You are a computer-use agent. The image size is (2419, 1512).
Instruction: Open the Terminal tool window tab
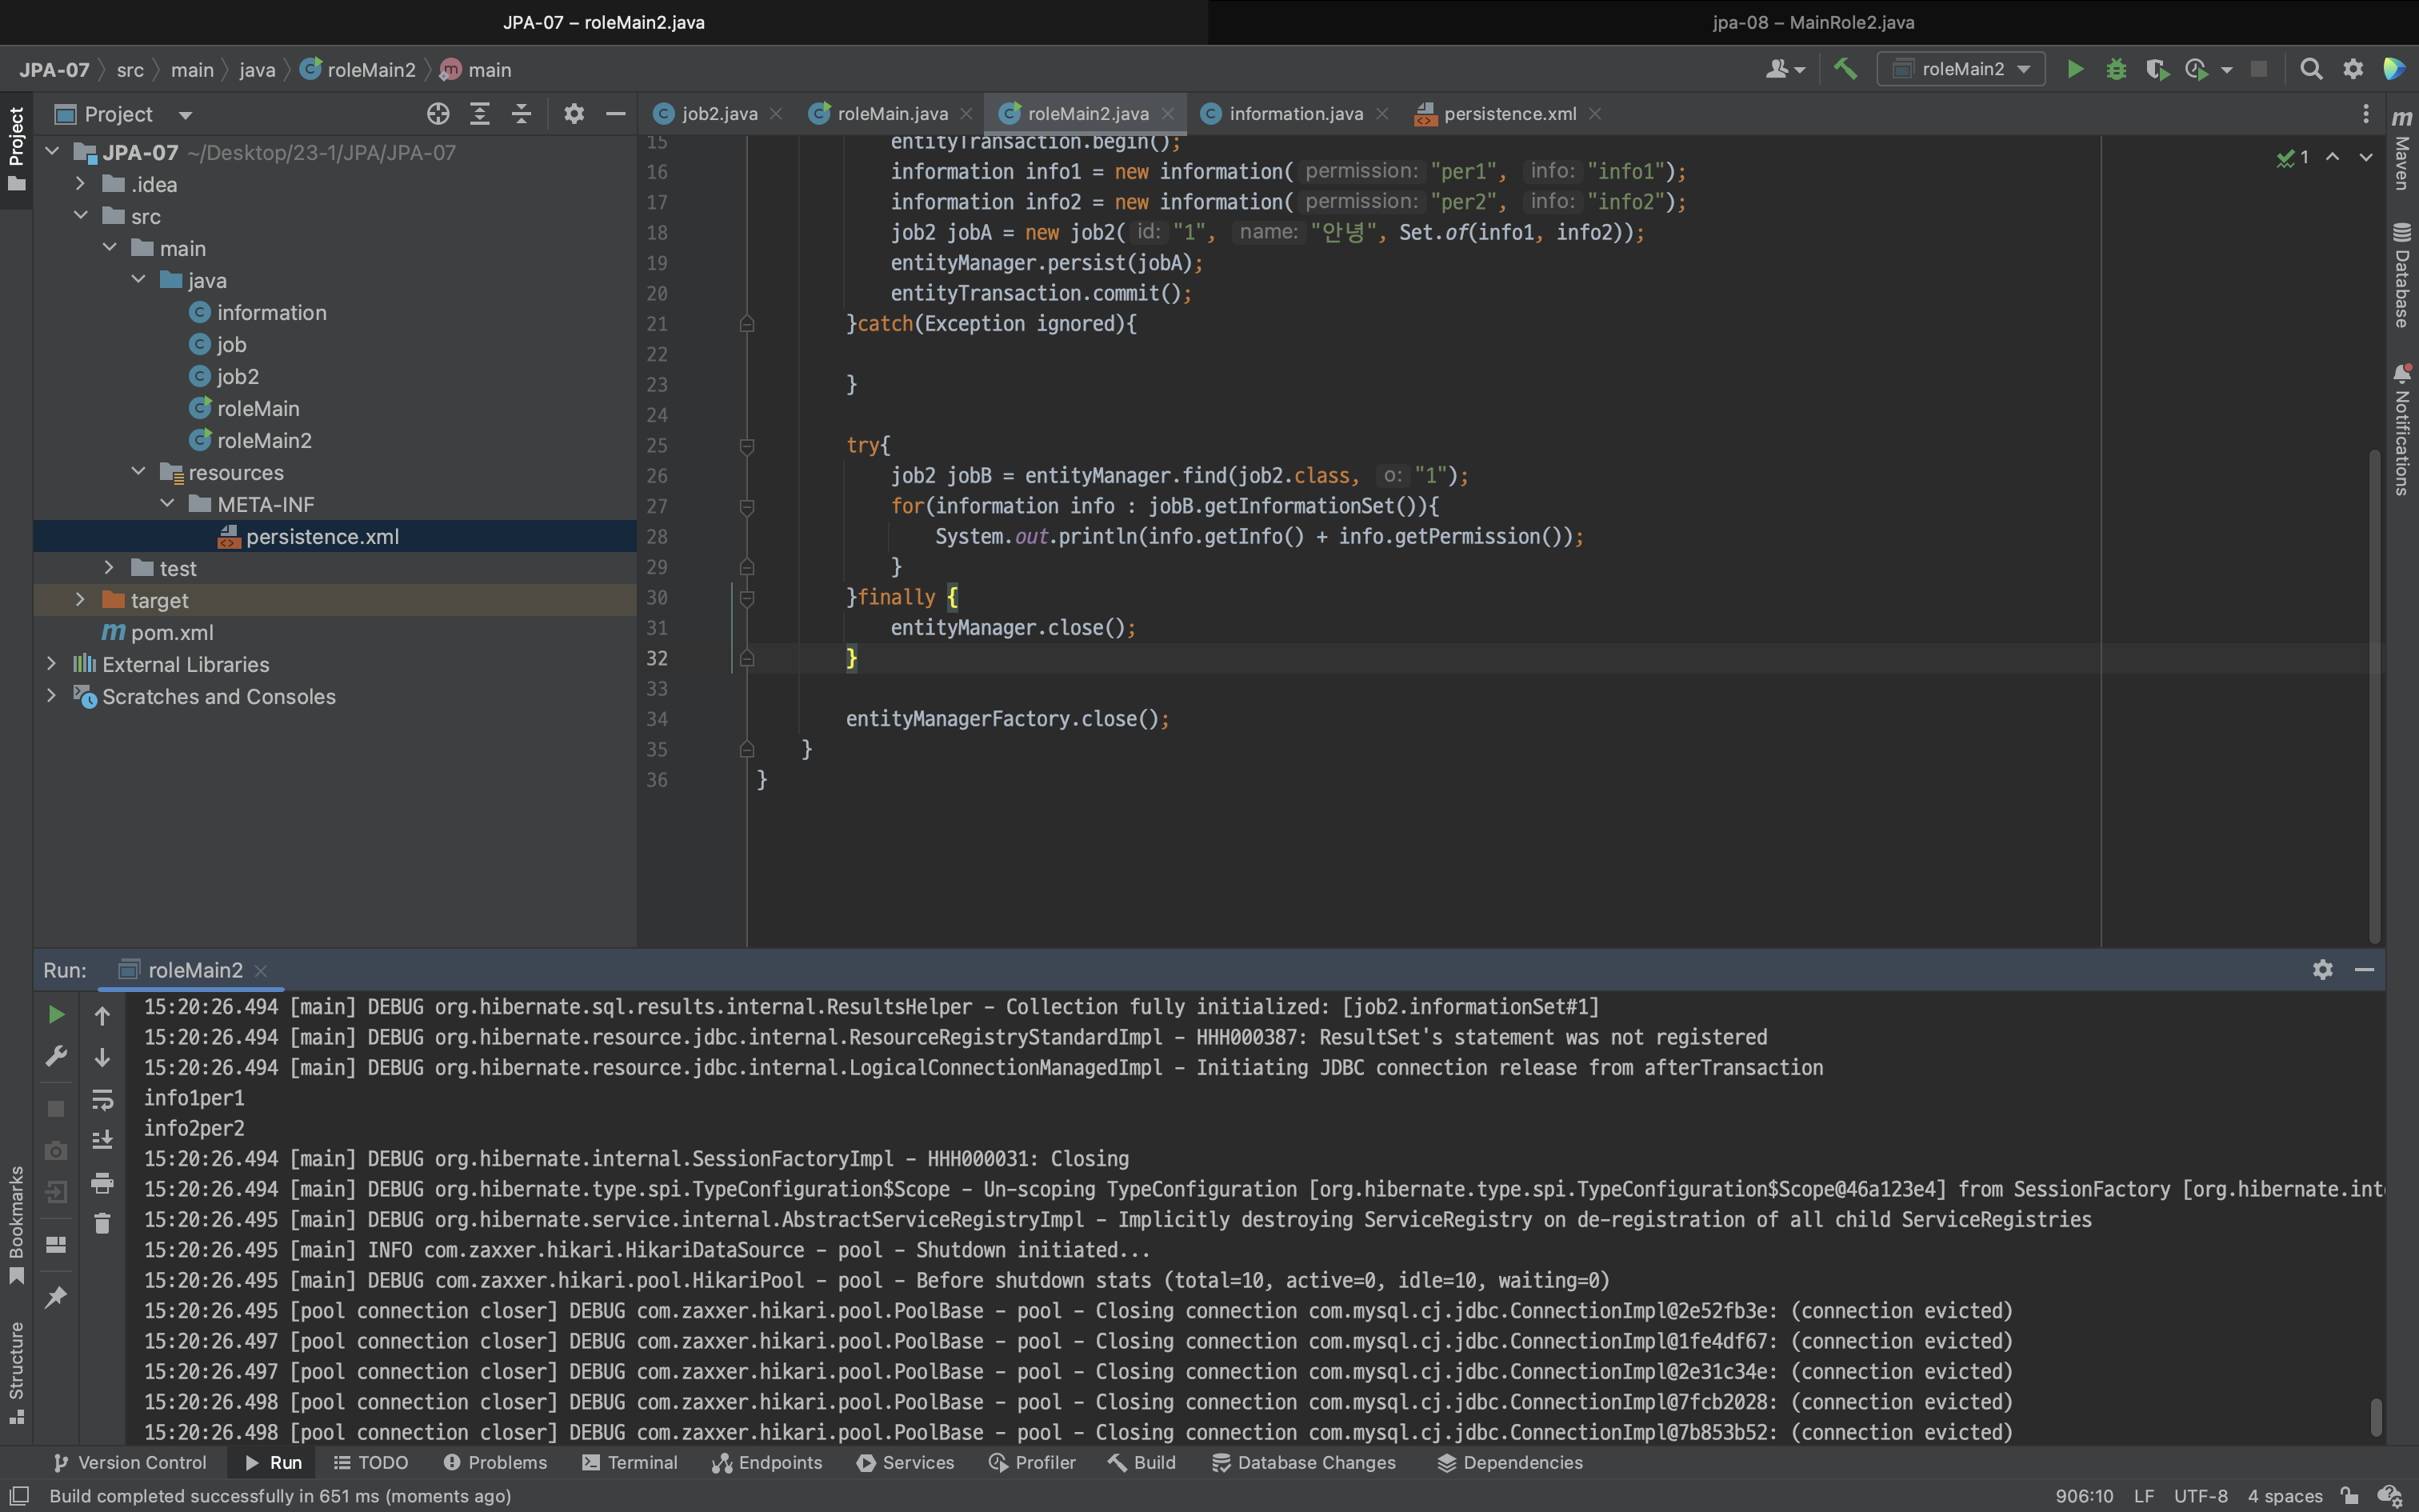coord(629,1462)
